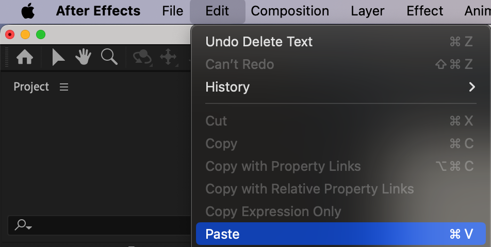
Task: Select the Pan camera tool
Action: pos(169,57)
